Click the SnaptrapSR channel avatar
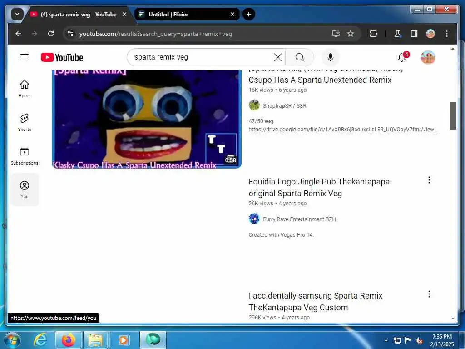465x349 pixels. click(254, 105)
